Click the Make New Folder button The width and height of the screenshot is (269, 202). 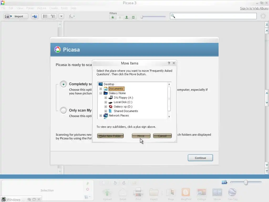[x=110, y=136]
